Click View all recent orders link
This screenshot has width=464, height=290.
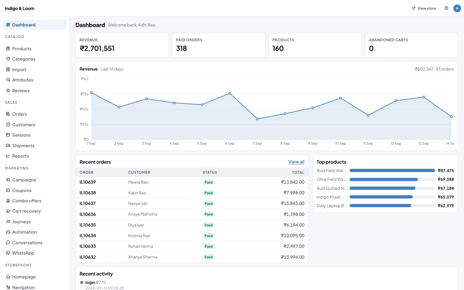[296, 162]
